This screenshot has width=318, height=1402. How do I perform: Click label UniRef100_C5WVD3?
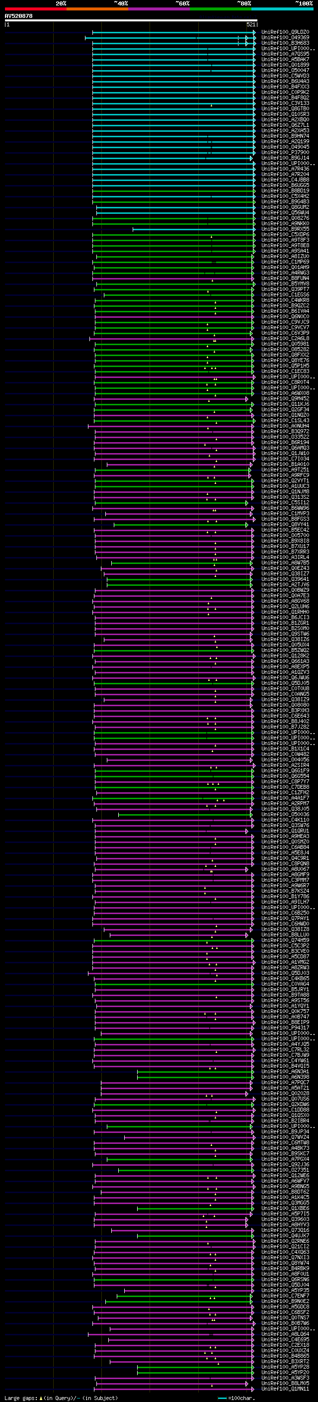(285, 76)
